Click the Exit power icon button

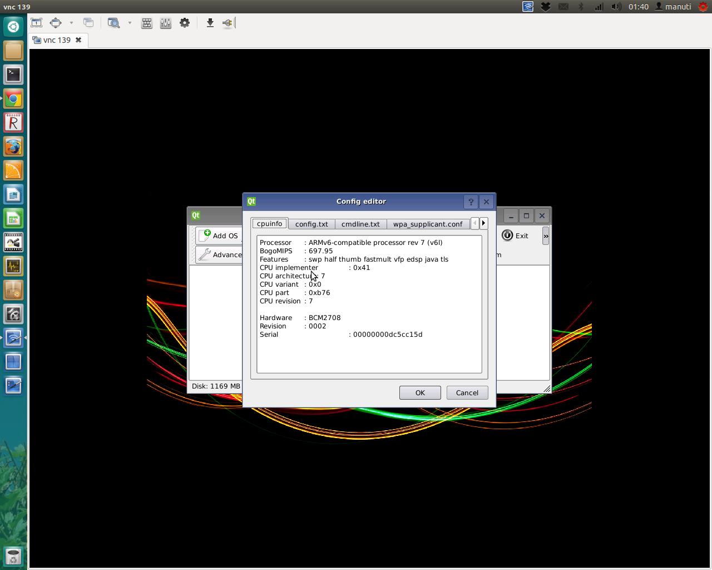pyautogui.click(x=515, y=235)
